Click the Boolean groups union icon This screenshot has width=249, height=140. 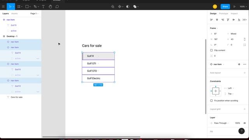[x=135, y=7]
